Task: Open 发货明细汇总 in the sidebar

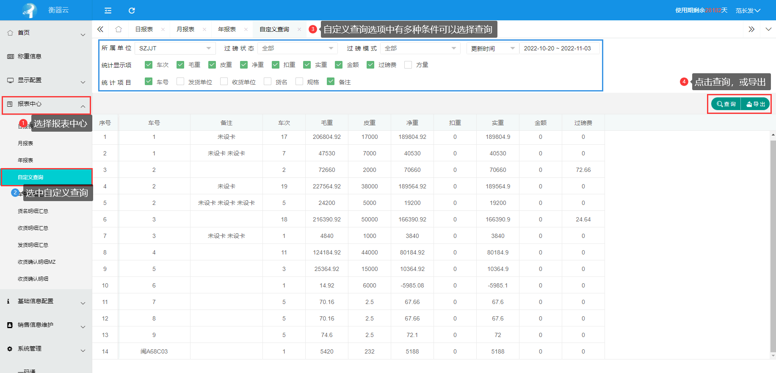Action: (33, 245)
